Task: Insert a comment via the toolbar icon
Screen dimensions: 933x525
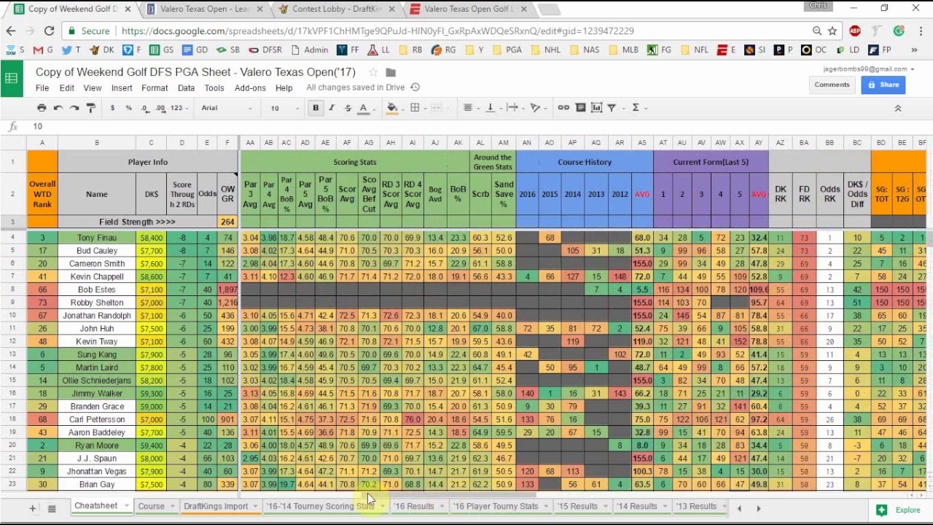Action: [580, 108]
